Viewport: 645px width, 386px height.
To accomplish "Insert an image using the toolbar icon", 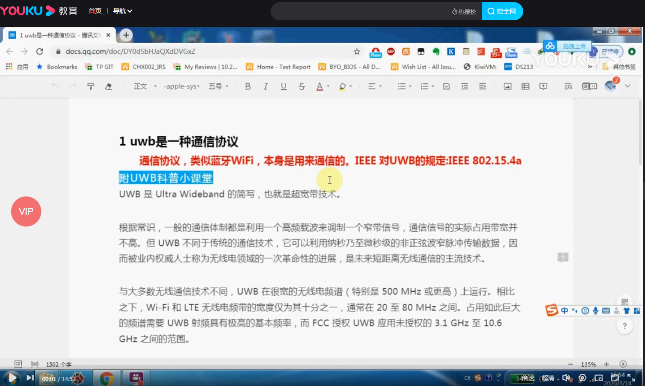I will point(507,86).
